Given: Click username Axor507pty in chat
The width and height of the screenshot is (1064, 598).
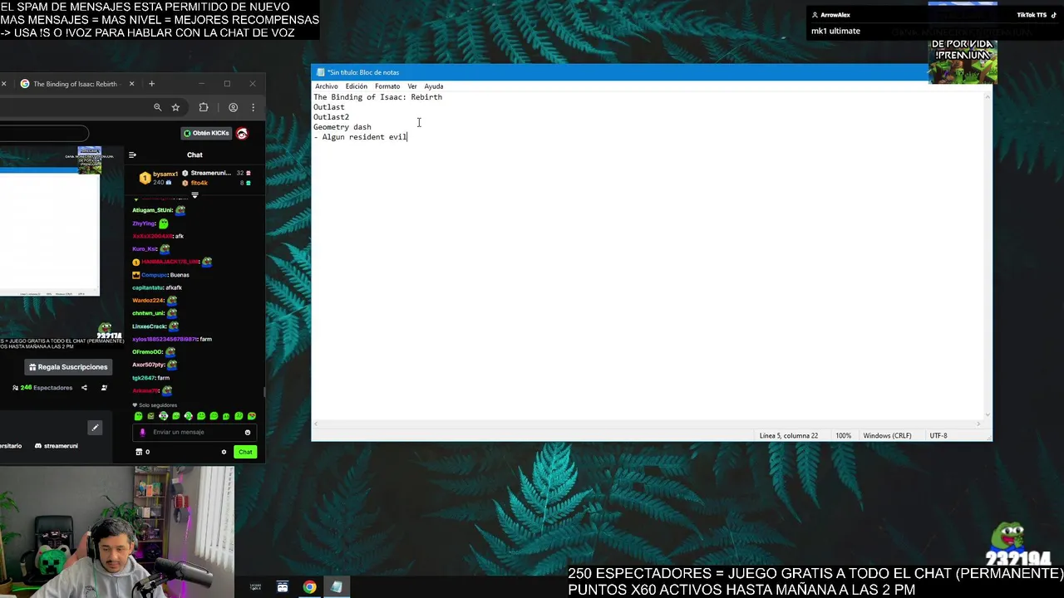Looking at the screenshot, I should click(147, 365).
